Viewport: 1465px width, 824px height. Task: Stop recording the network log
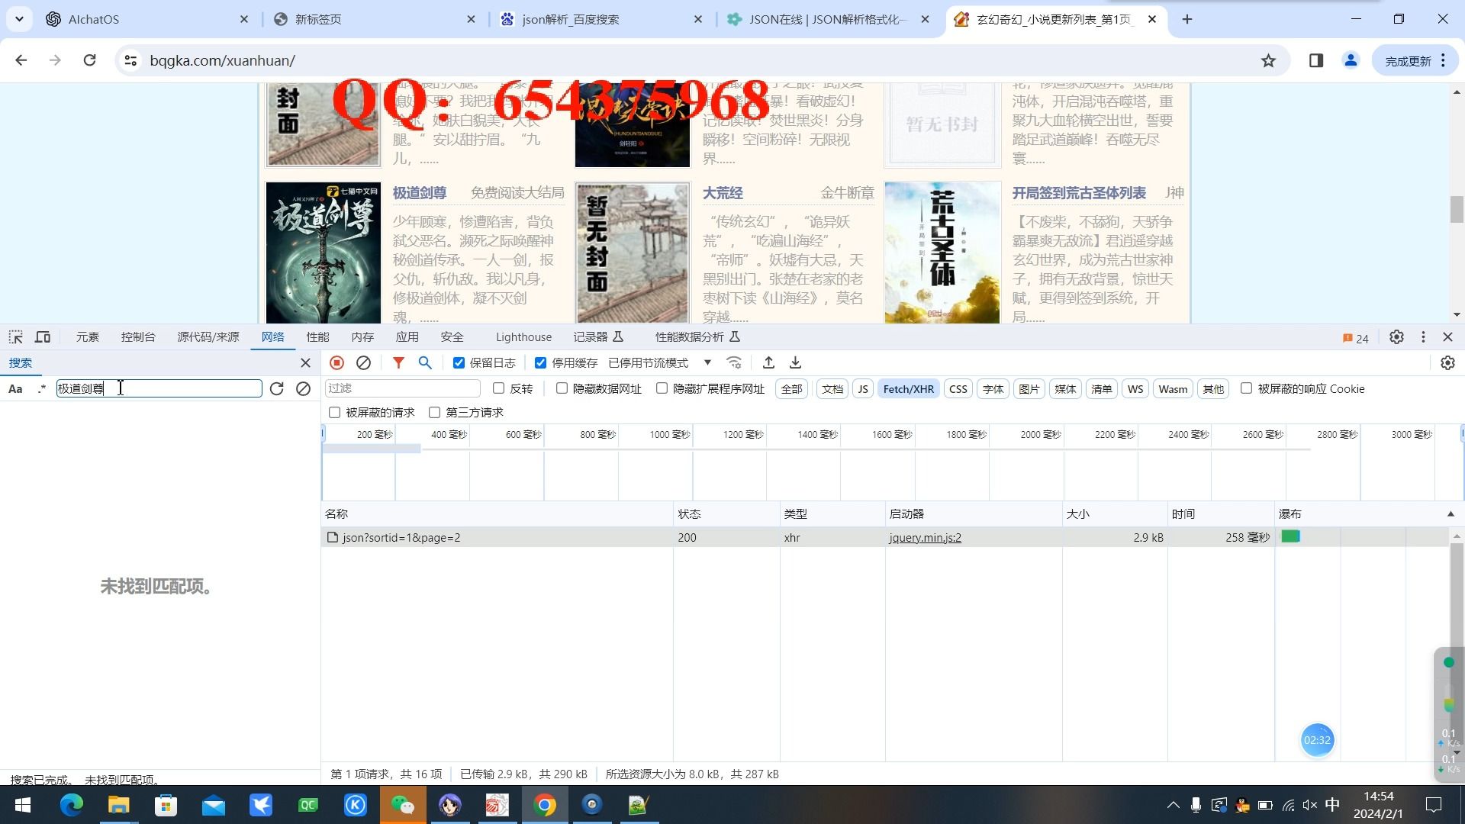click(336, 362)
